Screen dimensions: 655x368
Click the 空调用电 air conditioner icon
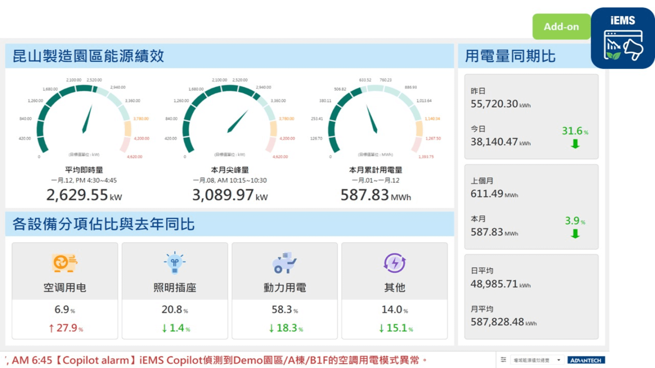64,263
